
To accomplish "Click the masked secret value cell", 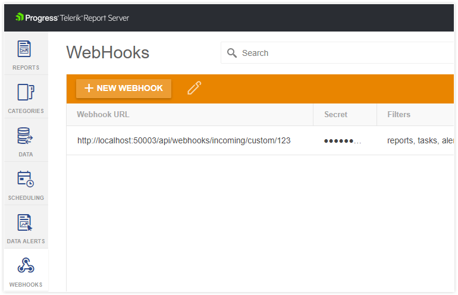I will point(342,141).
